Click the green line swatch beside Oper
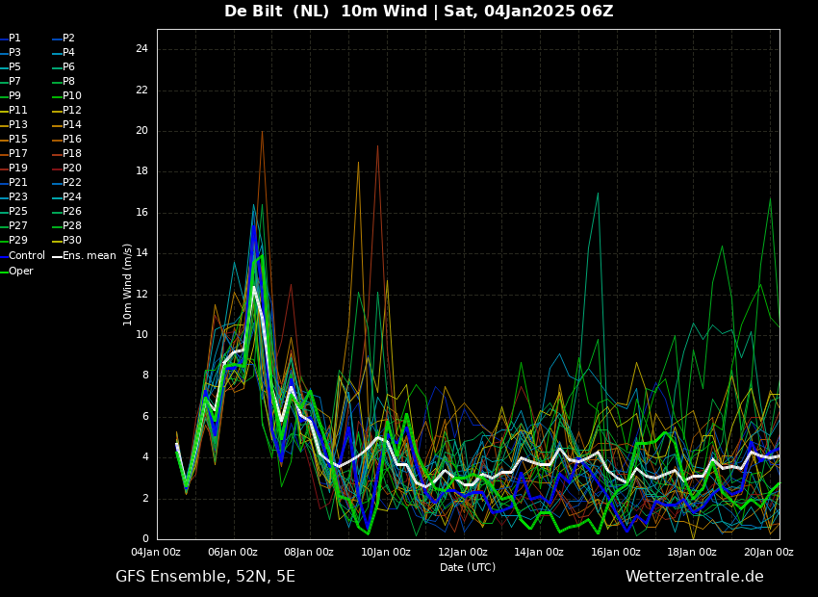This screenshot has width=818, height=597. pos(3,272)
